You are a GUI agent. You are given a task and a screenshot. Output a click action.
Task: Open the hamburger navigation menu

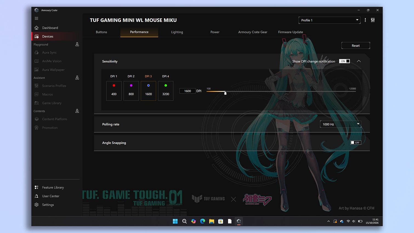(x=36, y=18)
